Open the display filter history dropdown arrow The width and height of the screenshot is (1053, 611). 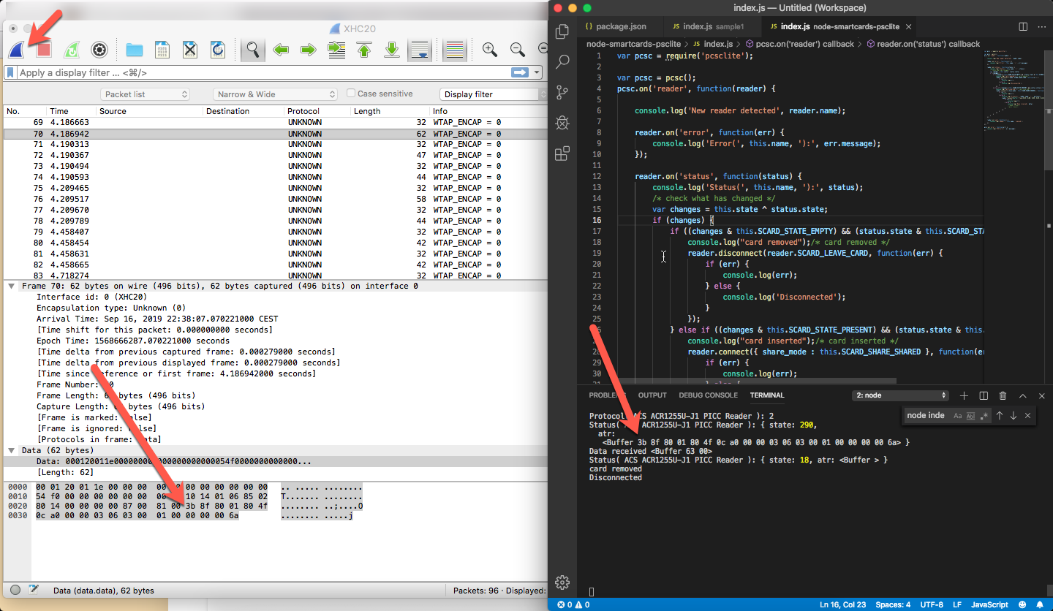coord(537,72)
